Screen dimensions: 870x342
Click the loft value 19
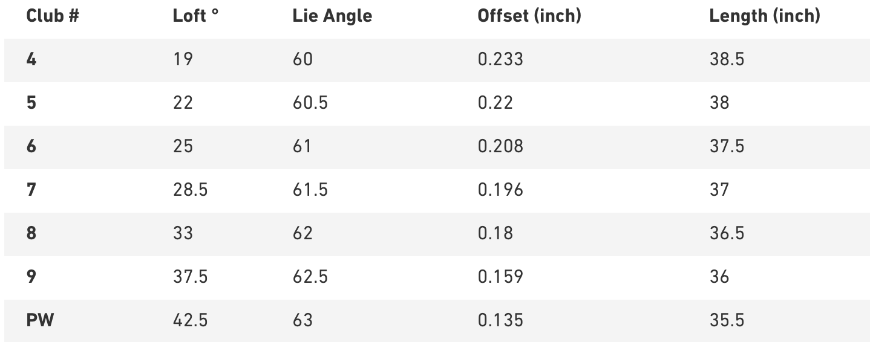point(183,59)
